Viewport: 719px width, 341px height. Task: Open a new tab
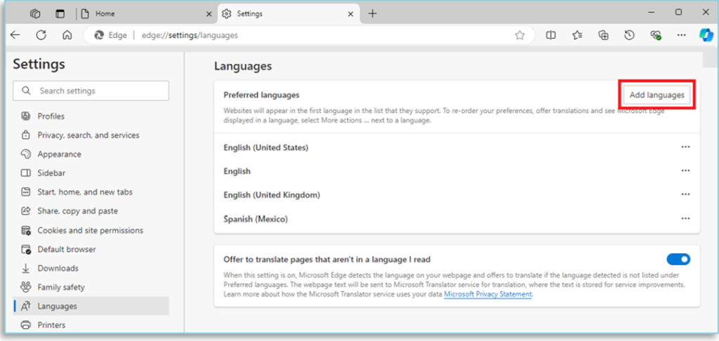point(372,13)
